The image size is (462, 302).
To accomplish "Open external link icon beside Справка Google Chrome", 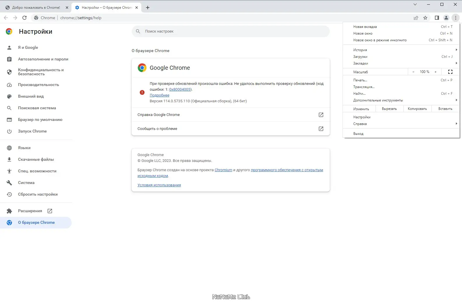I will tap(321, 115).
